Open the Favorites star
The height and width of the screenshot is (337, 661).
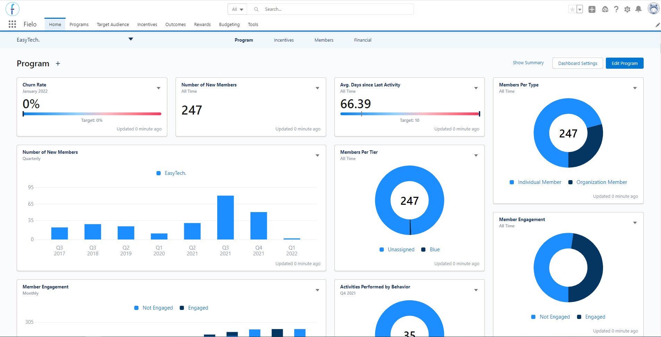[x=572, y=9]
